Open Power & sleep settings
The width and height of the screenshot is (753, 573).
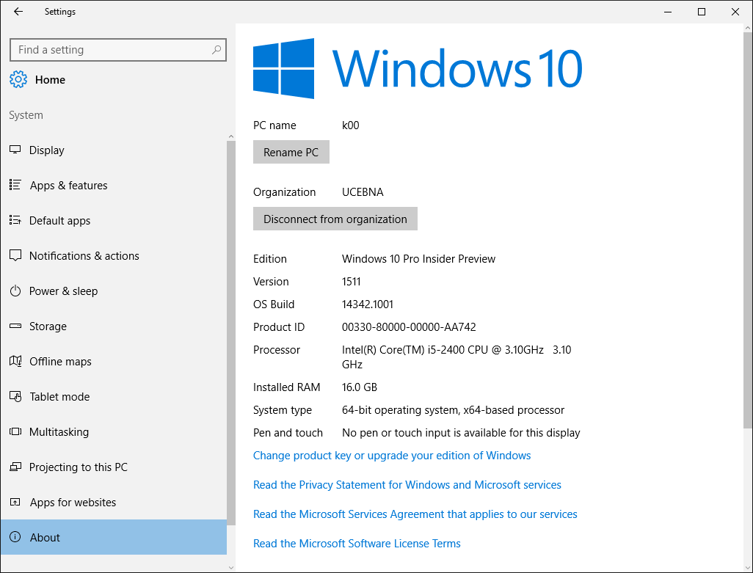click(x=114, y=291)
